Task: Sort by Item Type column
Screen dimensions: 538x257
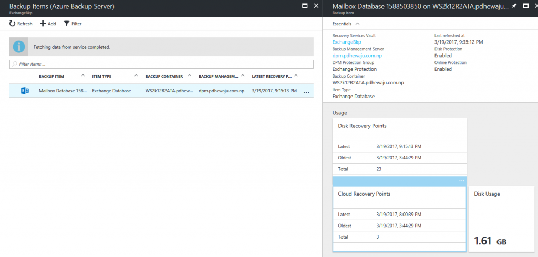Action: [x=102, y=76]
